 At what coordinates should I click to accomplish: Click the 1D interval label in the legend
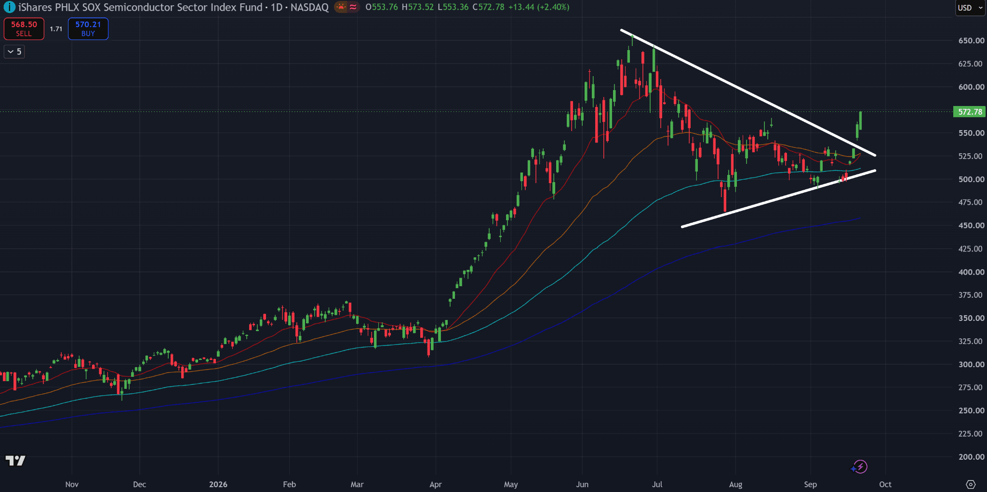pyautogui.click(x=277, y=7)
